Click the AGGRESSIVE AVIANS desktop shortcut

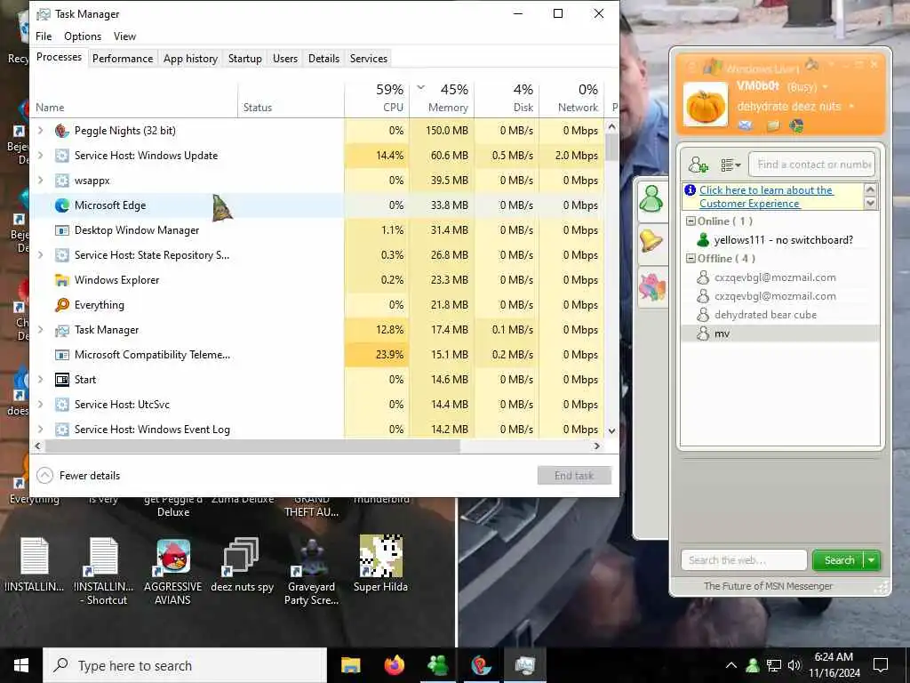pos(173,570)
